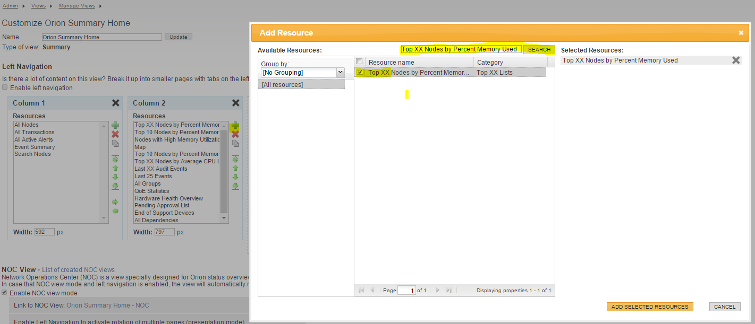The height and width of the screenshot is (324, 755).
Task: Move Column 2 resource to bottom
Action: click(x=235, y=186)
